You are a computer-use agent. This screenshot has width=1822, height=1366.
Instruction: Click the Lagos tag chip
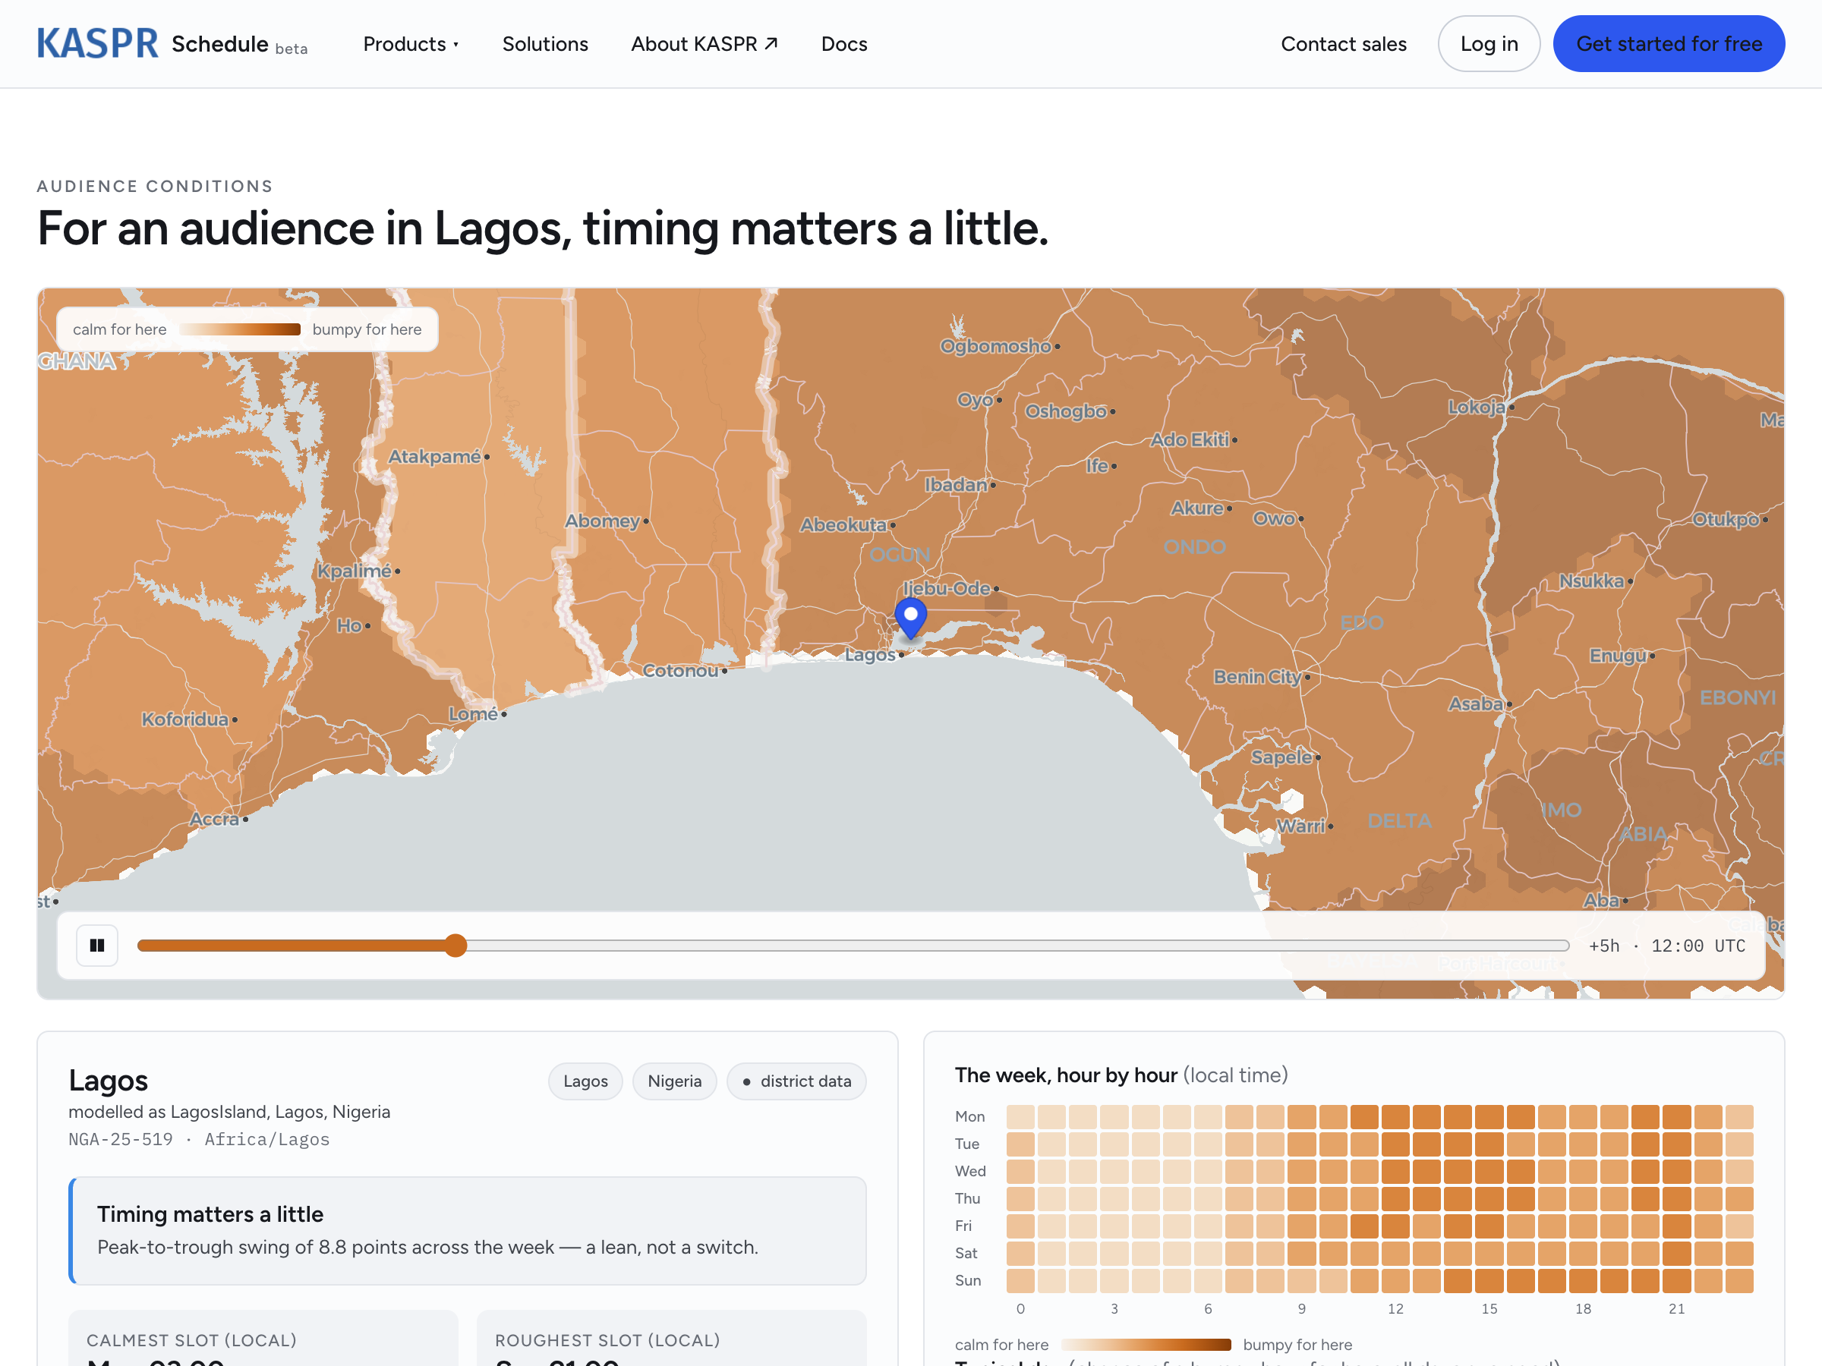pyautogui.click(x=585, y=1081)
